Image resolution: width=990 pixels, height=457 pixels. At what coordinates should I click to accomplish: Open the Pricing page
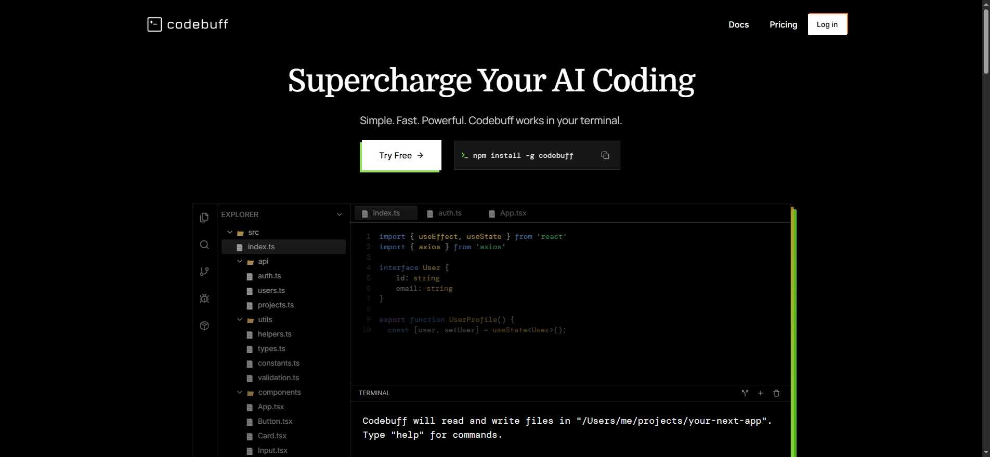click(783, 24)
